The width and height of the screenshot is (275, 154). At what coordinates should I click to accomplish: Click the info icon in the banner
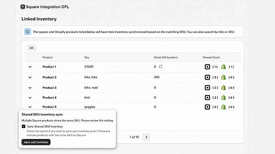[27, 32]
